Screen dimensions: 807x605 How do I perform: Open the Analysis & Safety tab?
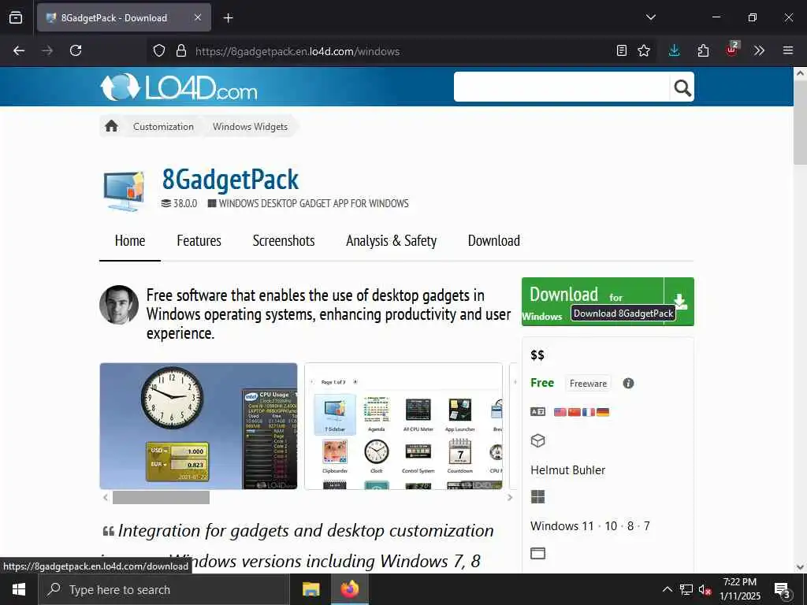click(x=391, y=241)
